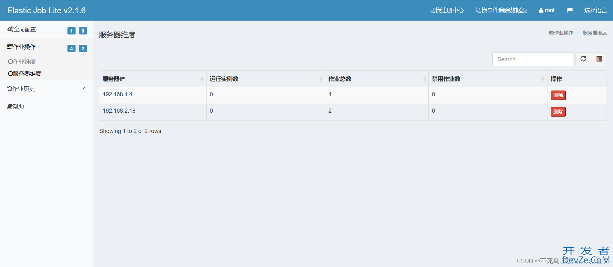The height and width of the screenshot is (267, 613).
Task: Click the blue badge 0 beside 全局配置
Action: coord(83,31)
